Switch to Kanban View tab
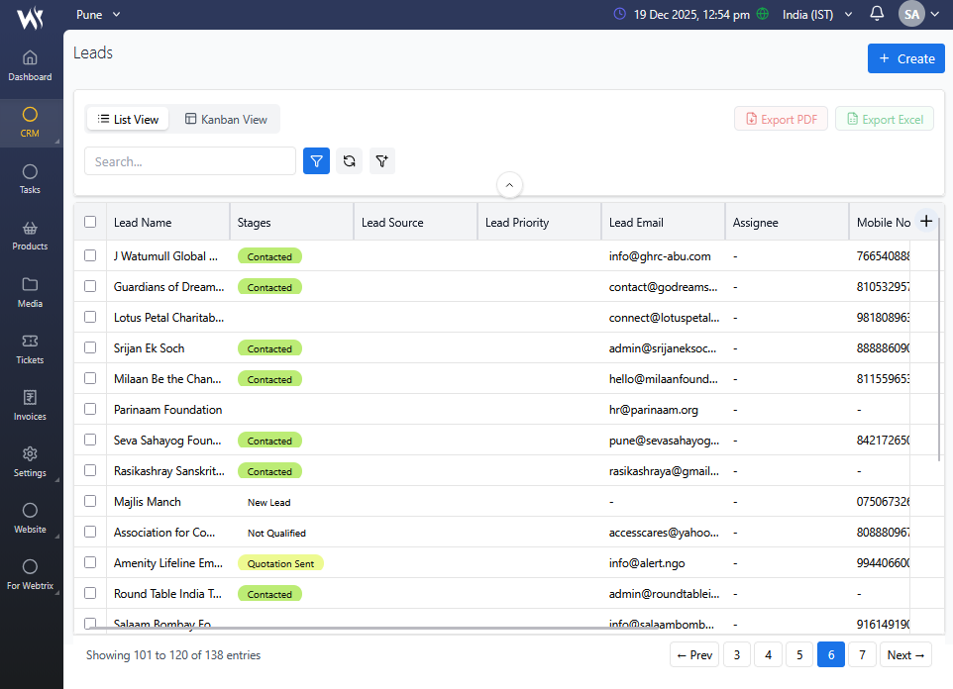This screenshot has width=953, height=689. coord(226,119)
